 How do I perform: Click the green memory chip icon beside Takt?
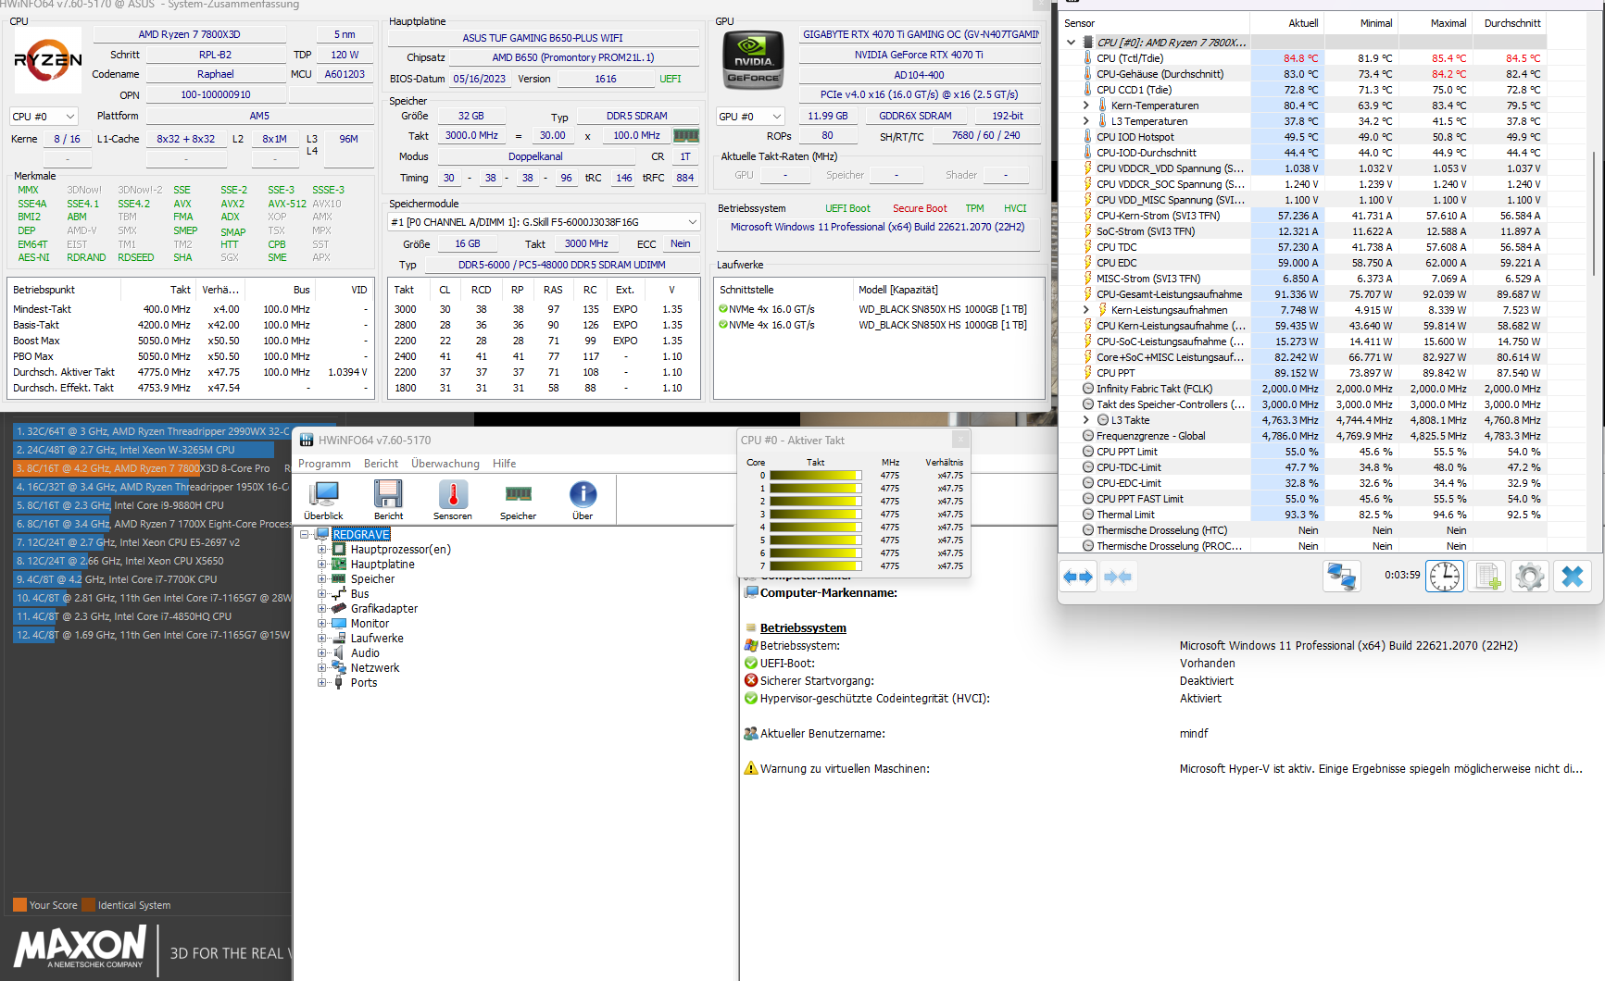tap(686, 135)
